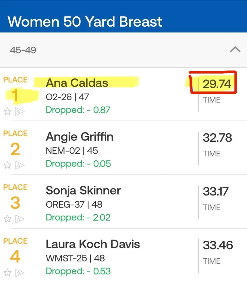
Task: Tap the 45-49 age group header
Action: coord(123,50)
